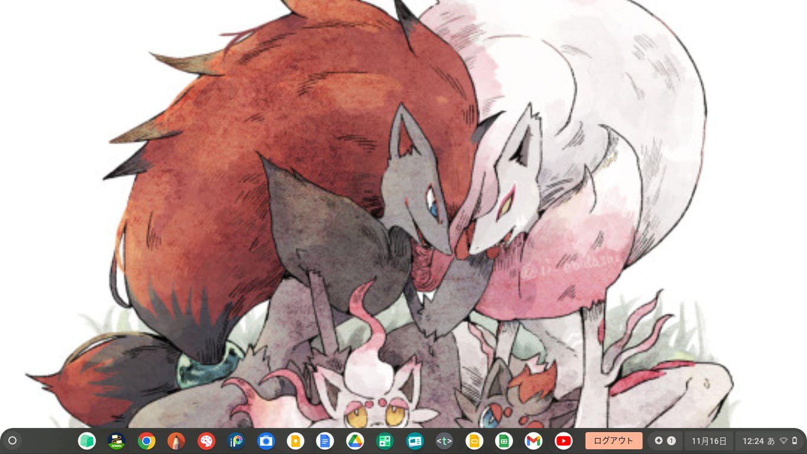Open the launcher circle button

(x=12, y=440)
